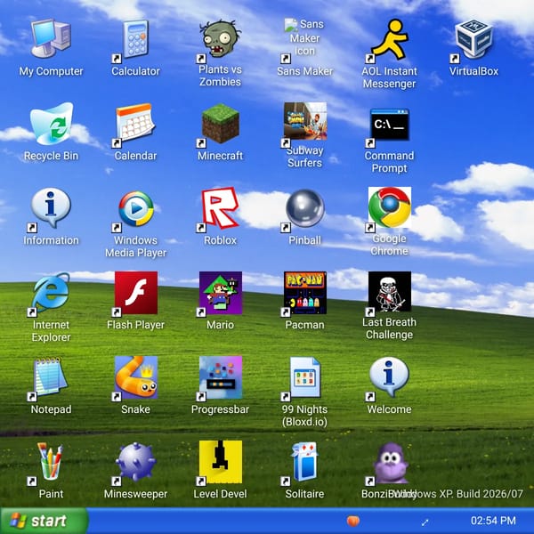Open the Roblox R icon

(x=221, y=207)
